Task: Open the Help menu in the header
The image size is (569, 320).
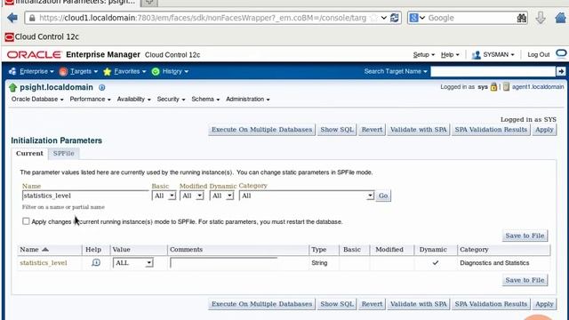Action: tap(450, 55)
